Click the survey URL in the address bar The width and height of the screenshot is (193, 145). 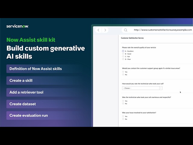163,30
